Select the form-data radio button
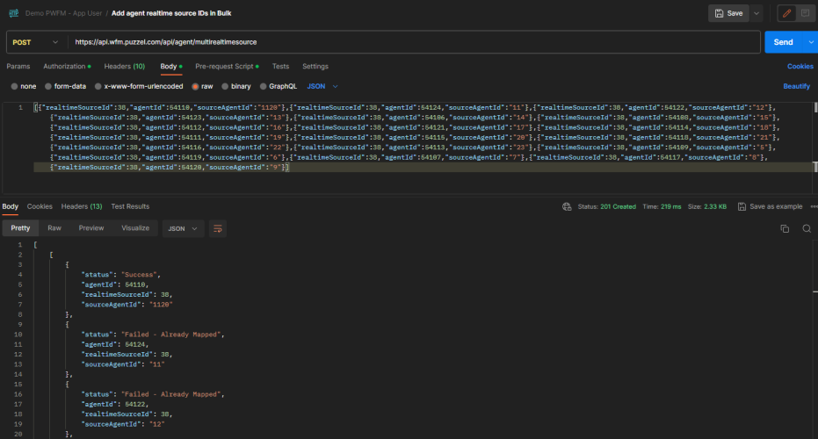This screenshot has width=818, height=439. click(49, 86)
